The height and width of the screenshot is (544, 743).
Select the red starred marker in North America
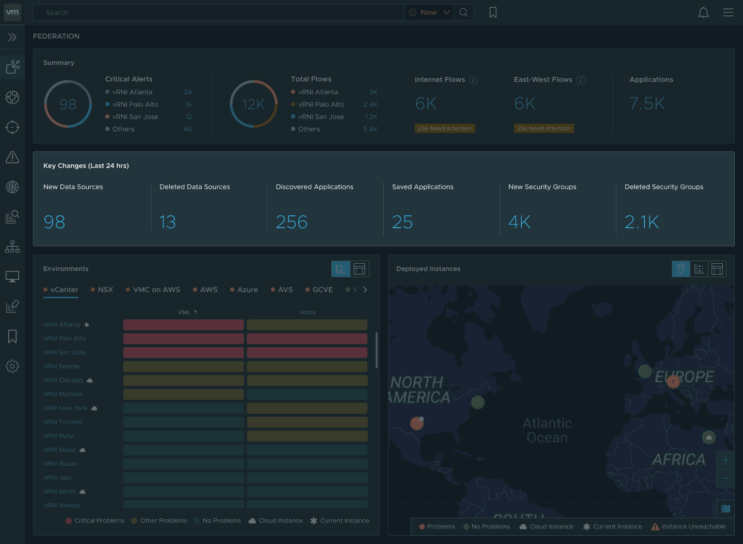click(417, 423)
